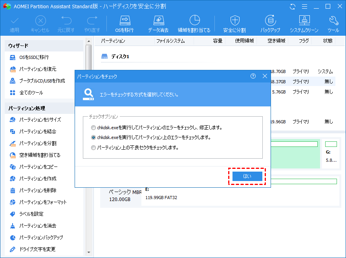
Task: Open the データ消去 tool
Action: tap(158, 24)
